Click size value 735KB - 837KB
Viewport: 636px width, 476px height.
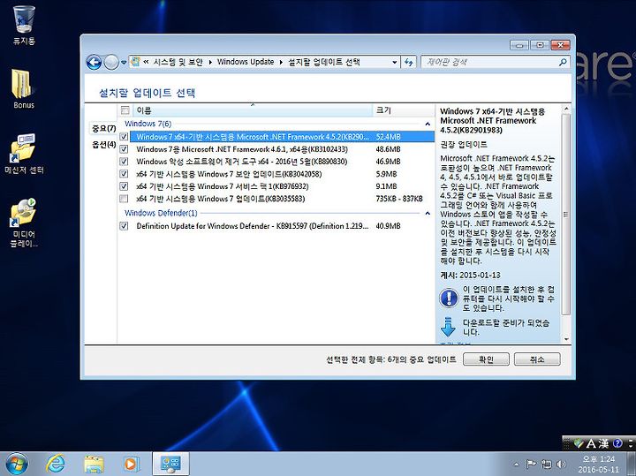pyautogui.click(x=399, y=199)
